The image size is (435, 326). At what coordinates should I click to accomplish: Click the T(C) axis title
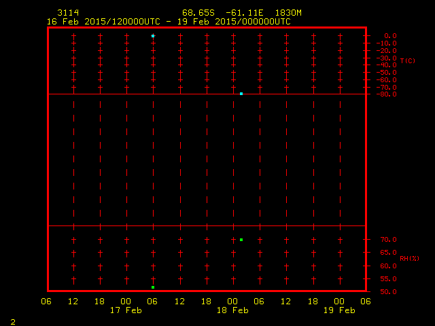pos(408,60)
